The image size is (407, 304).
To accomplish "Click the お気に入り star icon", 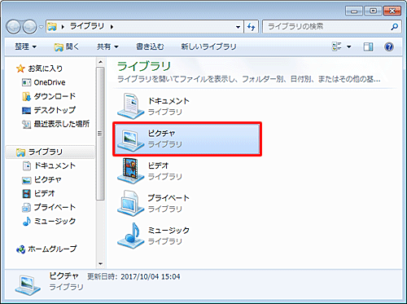I will click(x=20, y=68).
